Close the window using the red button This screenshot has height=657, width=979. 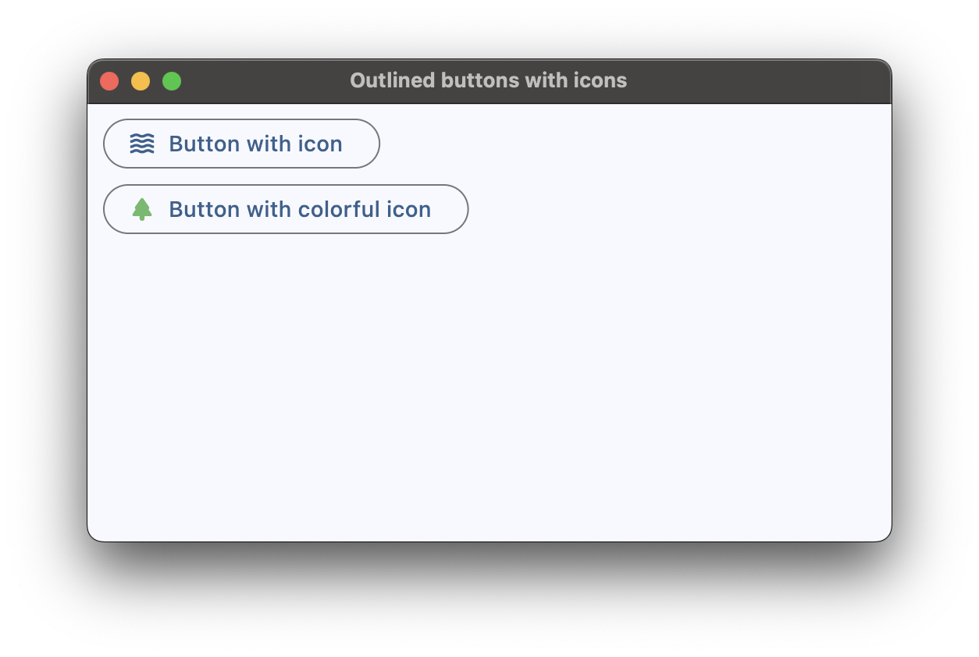click(109, 81)
